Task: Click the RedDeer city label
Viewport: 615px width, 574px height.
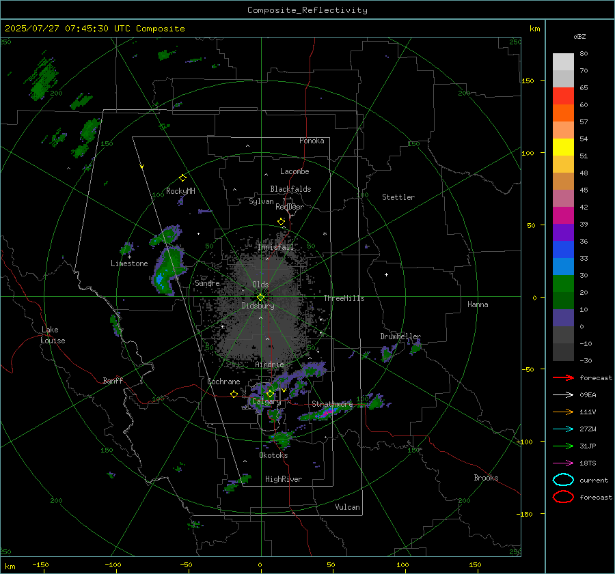Action: click(x=290, y=207)
